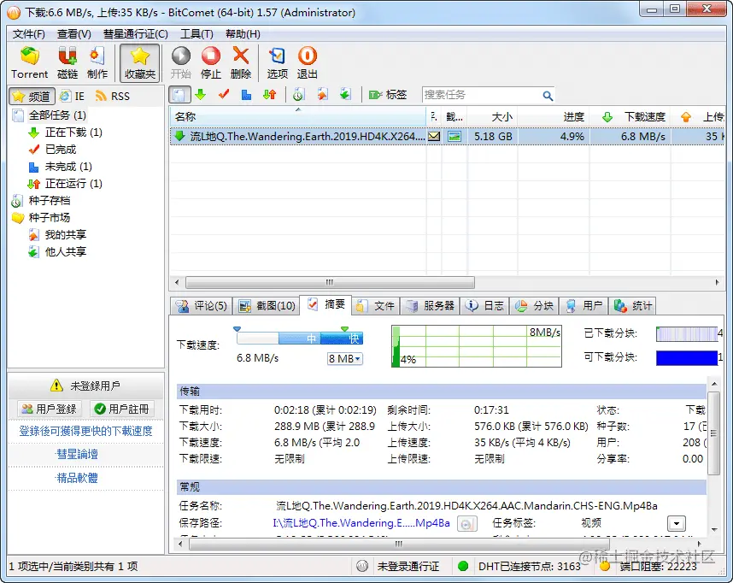Screen dimensions: 733x583
Task: Switch to the 统计 tab
Action: point(632,306)
